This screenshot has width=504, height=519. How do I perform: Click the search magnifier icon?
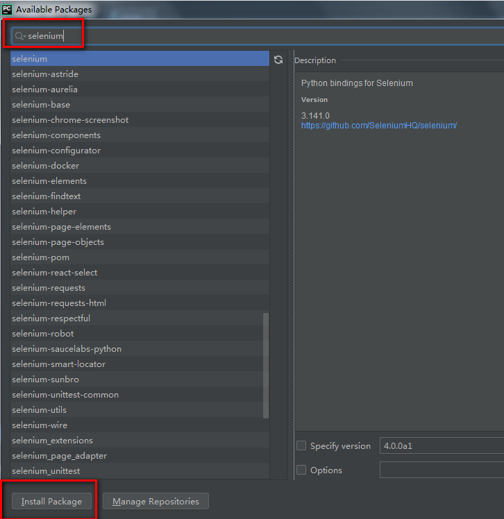tap(19, 36)
